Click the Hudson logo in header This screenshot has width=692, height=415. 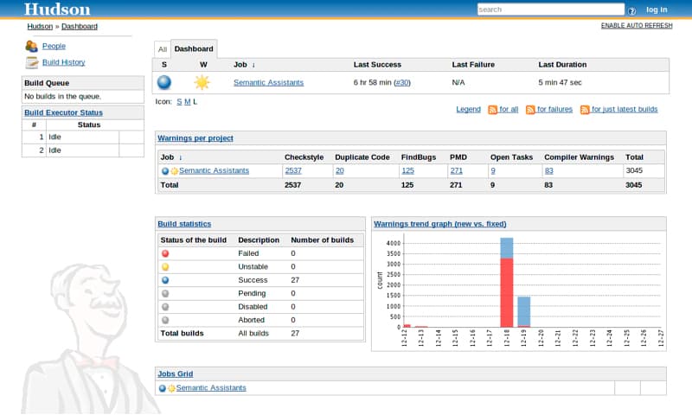pyautogui.click(x=57, y=10)
